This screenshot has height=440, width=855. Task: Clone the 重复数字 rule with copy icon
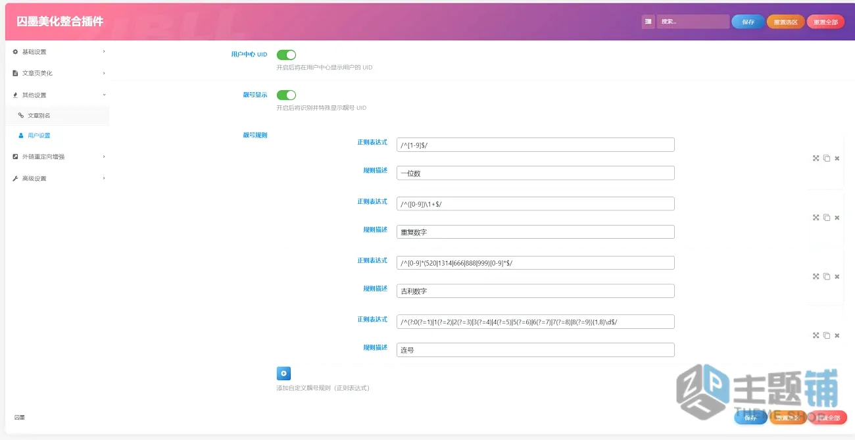click(x=827, y=218)
